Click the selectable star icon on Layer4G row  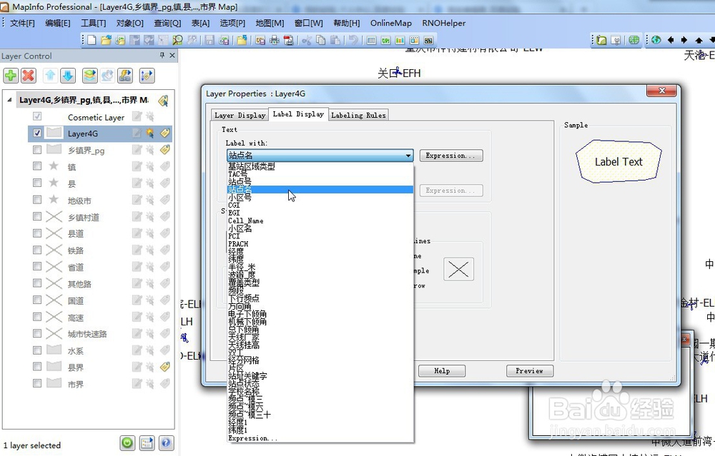tap(150, 133)
